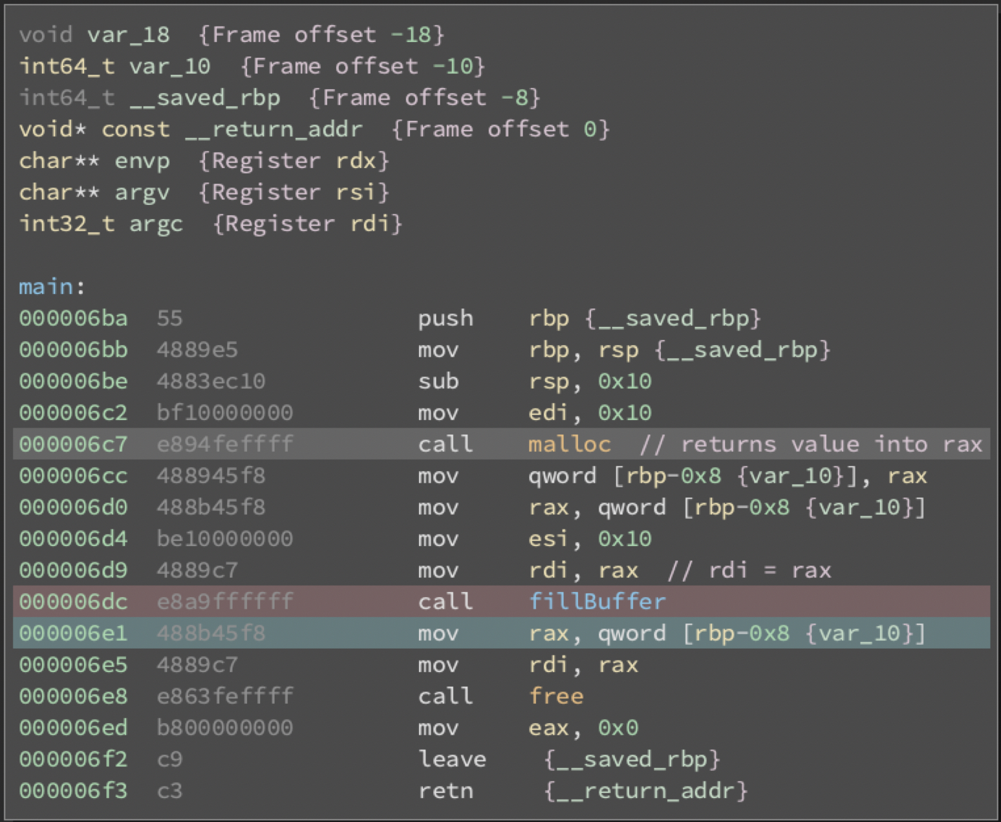Click the leave instruction mnemonic
The image size is (1001, 822).
click(x=451, y=759)
